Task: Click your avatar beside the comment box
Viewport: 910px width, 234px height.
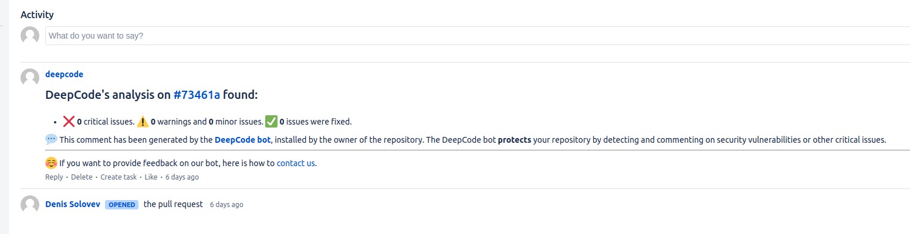Action: click(x=30, y=36)
